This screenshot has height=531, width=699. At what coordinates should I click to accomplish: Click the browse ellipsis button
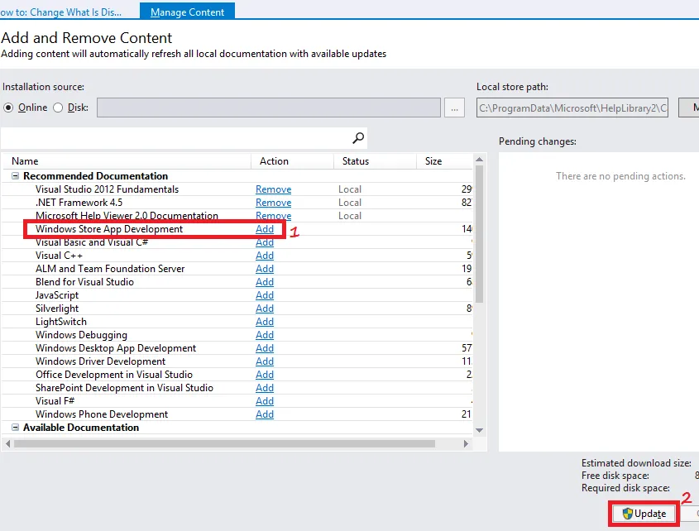[454, 108]
